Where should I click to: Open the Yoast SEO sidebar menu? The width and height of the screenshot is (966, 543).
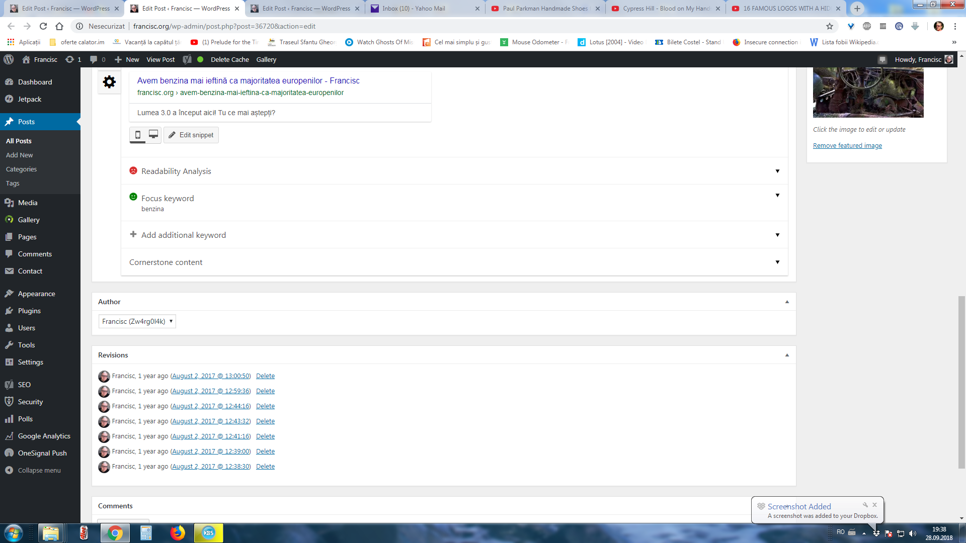24,385
